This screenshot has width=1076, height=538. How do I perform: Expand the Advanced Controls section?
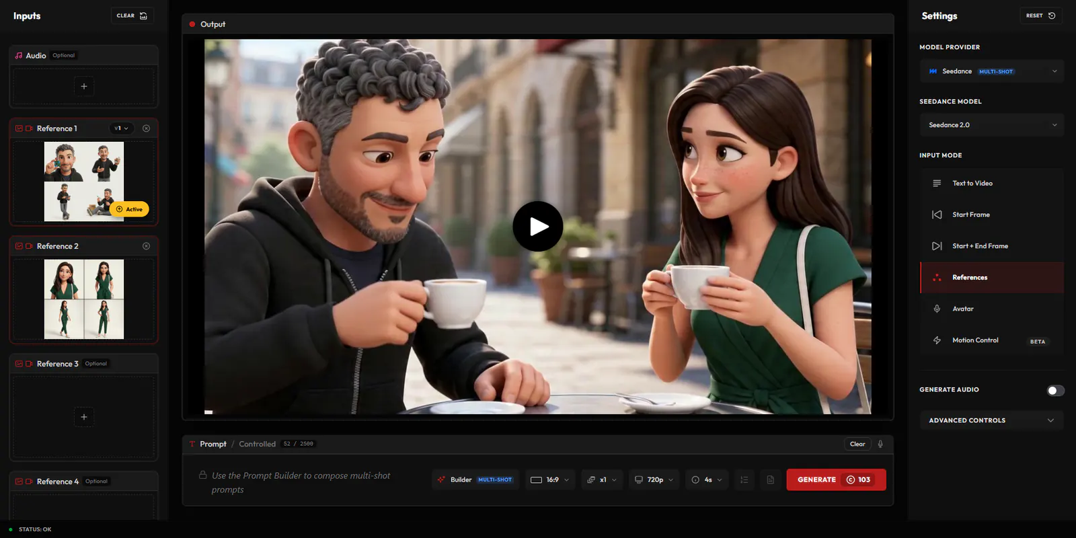coord(992,420)
